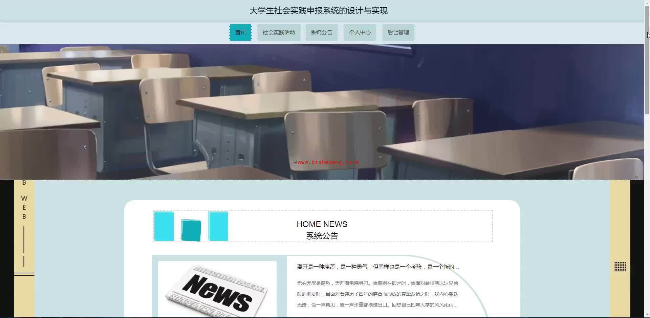Image resolution: width=650 pixels, height=318 pixels.
Task: Click the dotted grid icon on right sidebar
Action: click(x=620, y=267)
